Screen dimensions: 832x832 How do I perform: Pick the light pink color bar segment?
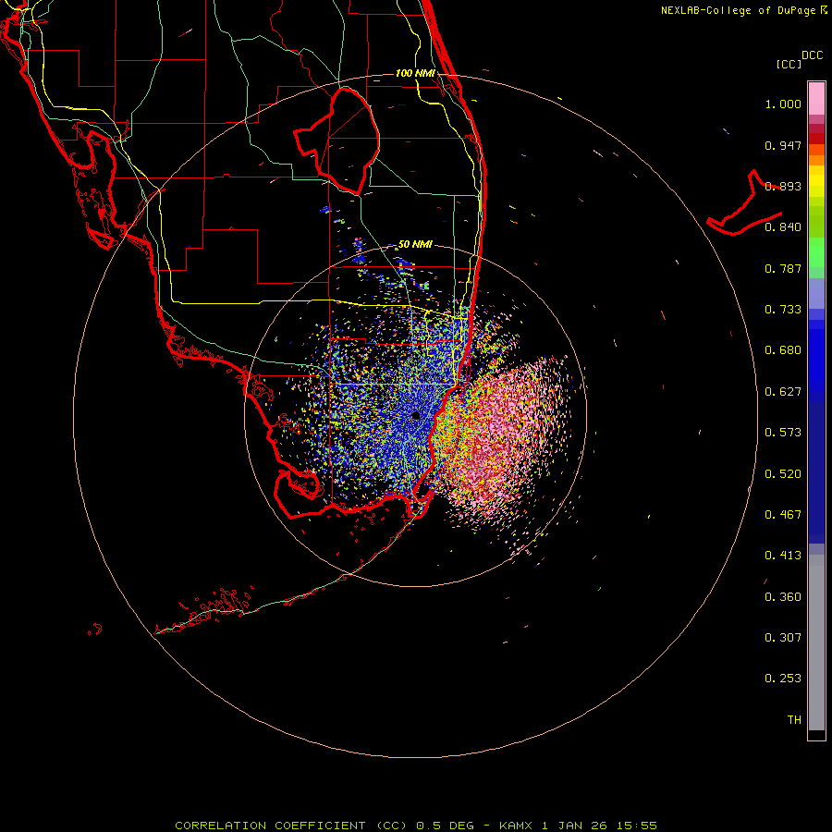point(816,99)
